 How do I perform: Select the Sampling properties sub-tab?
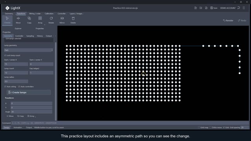coord(30,36)
